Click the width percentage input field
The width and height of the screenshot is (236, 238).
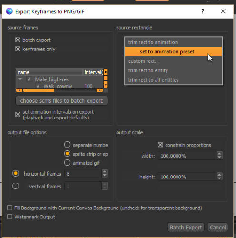[187, 156]
